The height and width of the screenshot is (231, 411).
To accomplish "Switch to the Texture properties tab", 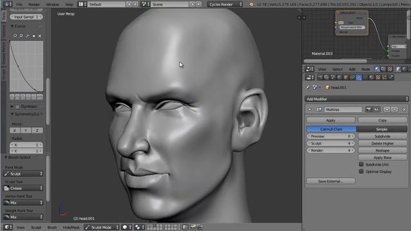I will point(378,77).
